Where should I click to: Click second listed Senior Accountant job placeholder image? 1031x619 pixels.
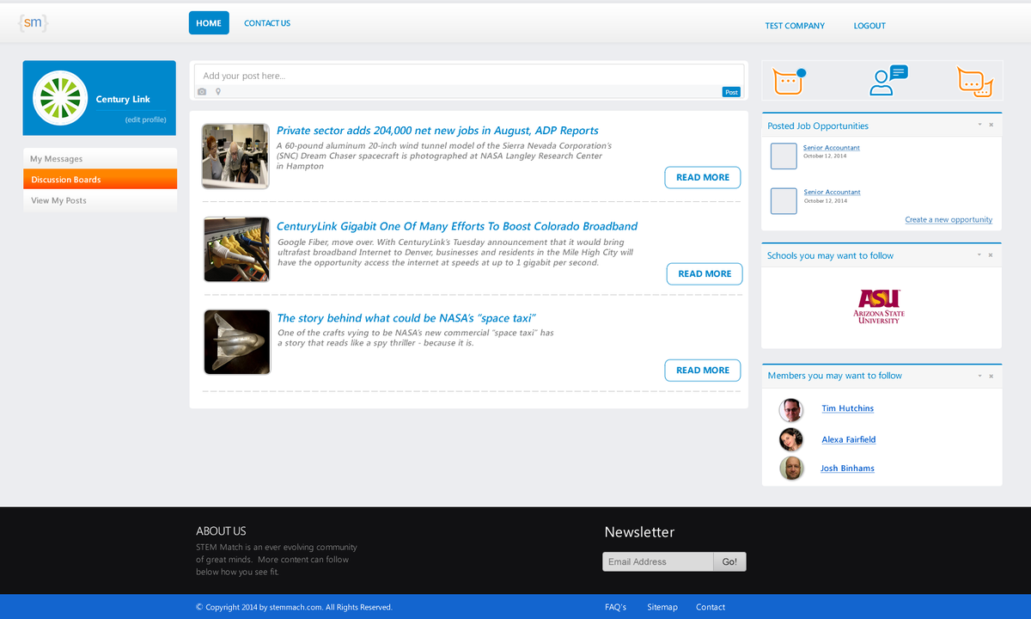pyautogui.click(x=784, y=200)
